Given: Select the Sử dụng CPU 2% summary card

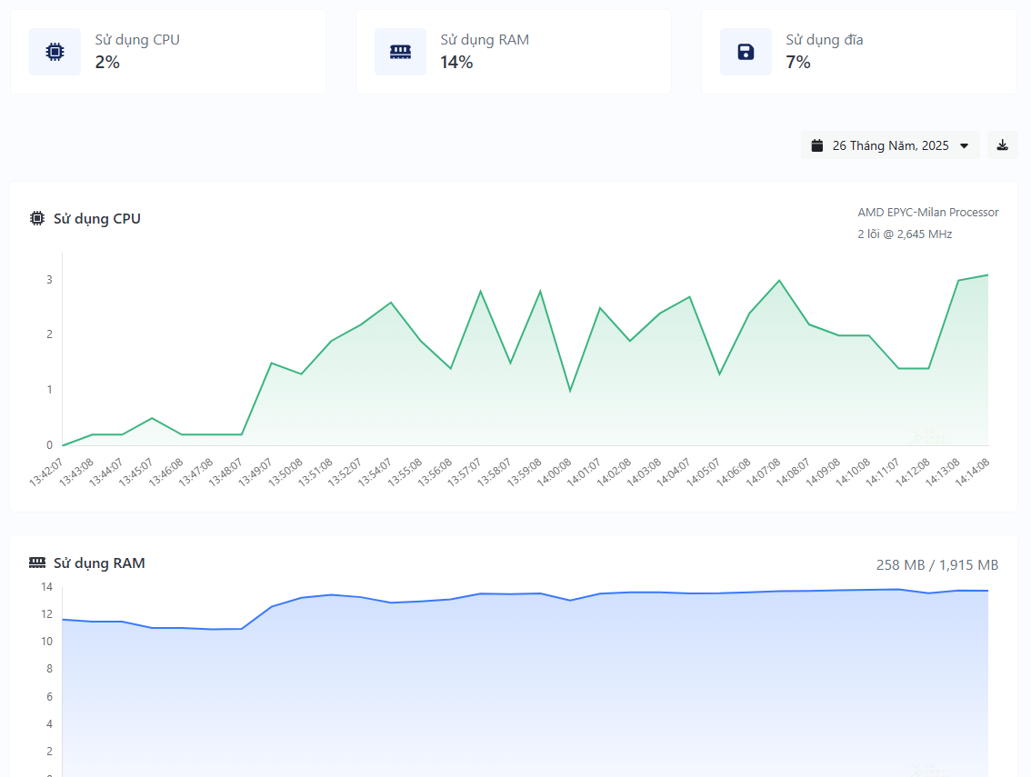Looking at the screenshot, I should point(168,52).
